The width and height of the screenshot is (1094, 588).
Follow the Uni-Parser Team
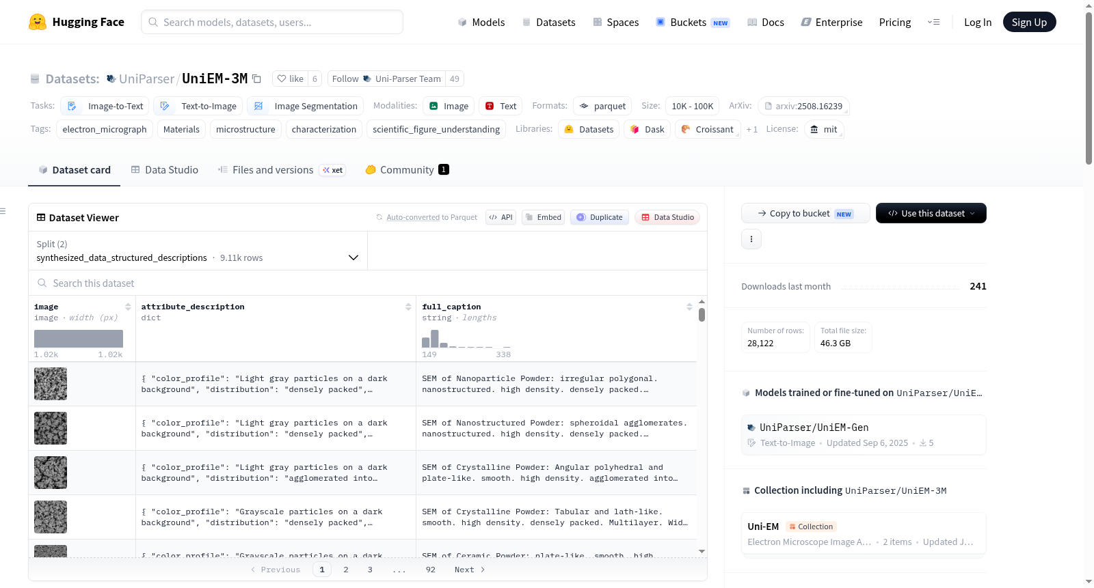click(x=386, y=79)
